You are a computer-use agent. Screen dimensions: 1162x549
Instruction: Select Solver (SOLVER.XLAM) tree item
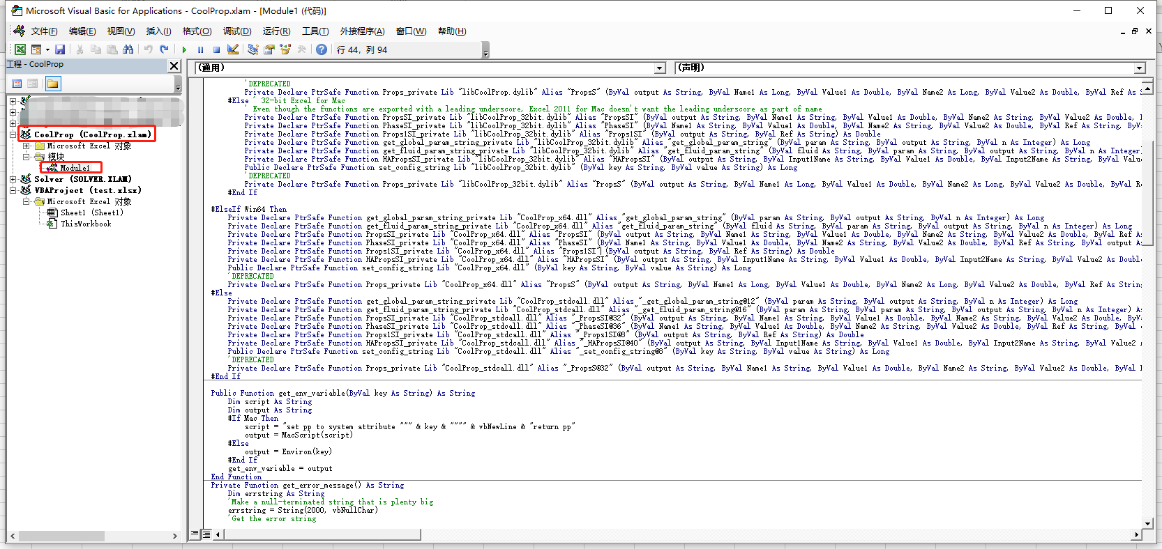(83, 179)
